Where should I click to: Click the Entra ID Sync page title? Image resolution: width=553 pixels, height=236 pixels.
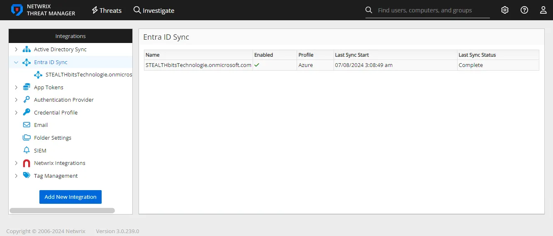coord(166,37)
